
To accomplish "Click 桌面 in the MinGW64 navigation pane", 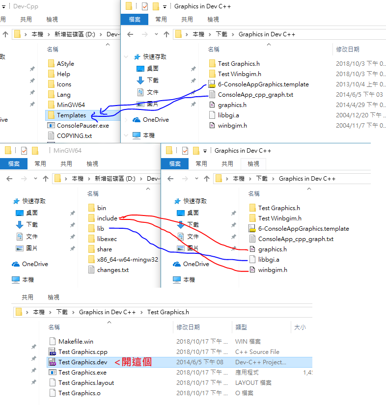I will 32,213.
